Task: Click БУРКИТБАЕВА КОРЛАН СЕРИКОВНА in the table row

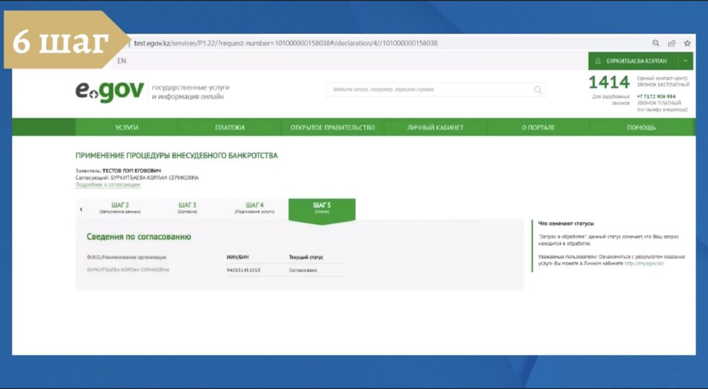Action: (128, 269)
